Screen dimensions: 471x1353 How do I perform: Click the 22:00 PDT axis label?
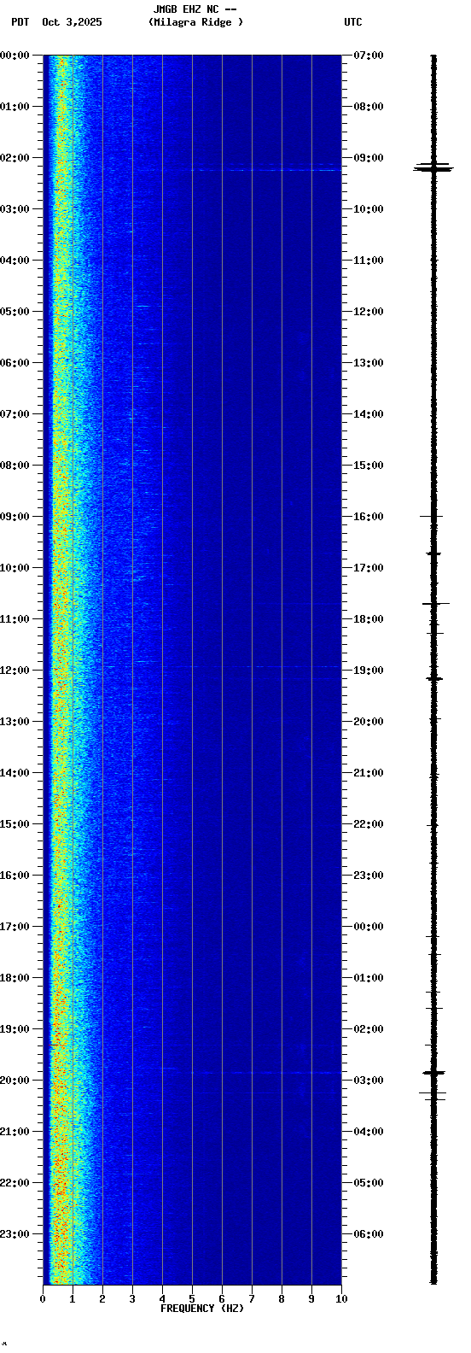[x=15, y=1183]
